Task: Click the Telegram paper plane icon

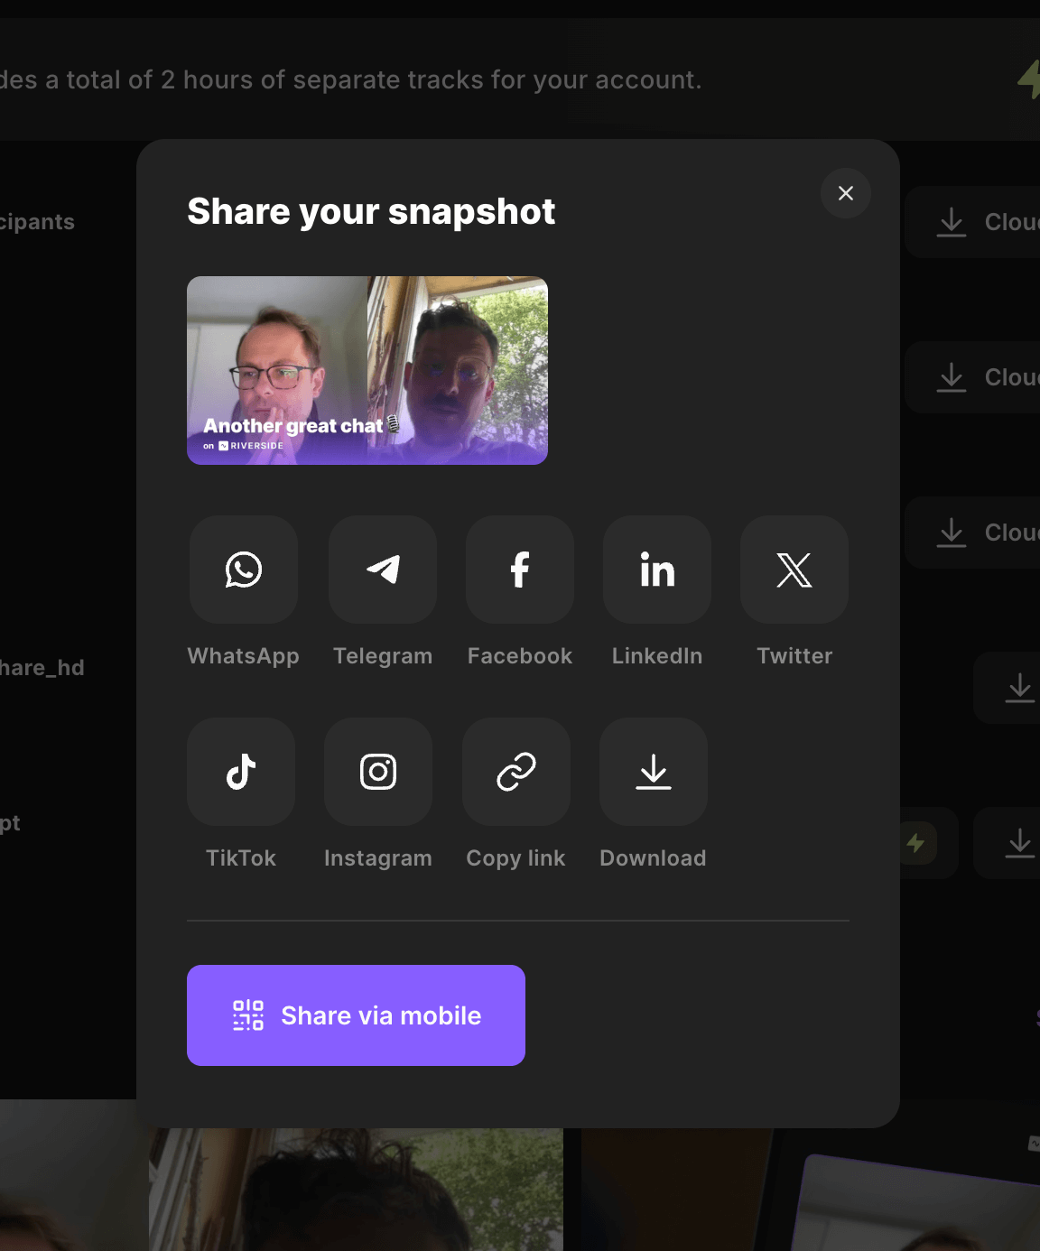Action: [x=383, y=570]
